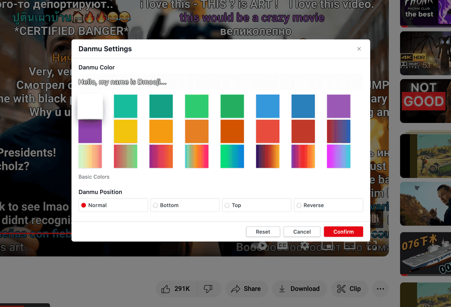Create a Clip with scissors button
The height and width of the screenshot is (307, 451).
coord(349,289)
